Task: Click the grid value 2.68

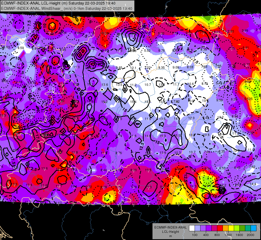Action: pyautogui.click(x=19, y=82)
